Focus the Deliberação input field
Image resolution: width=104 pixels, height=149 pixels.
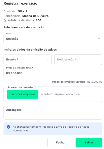78,60
